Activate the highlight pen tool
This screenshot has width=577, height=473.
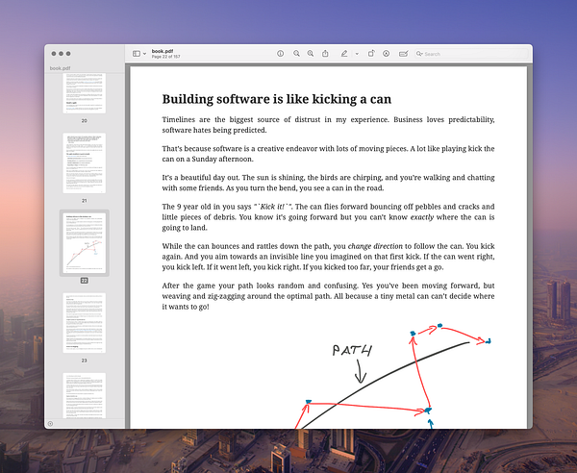pyautogui.click(x=344, y=54)
